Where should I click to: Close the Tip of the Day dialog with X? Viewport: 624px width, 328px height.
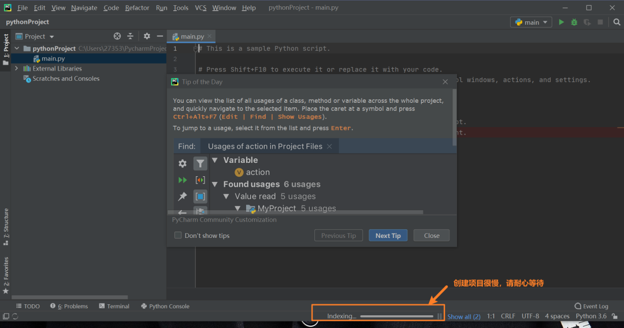coord(445,82)
